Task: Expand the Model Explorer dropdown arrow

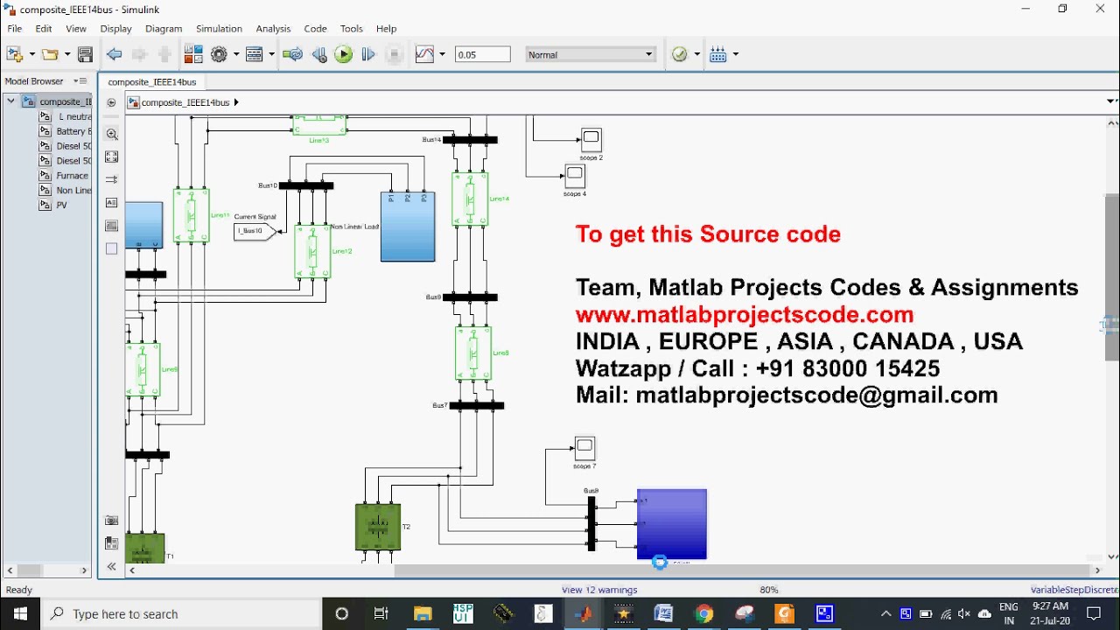Action: tap(272, 54)
